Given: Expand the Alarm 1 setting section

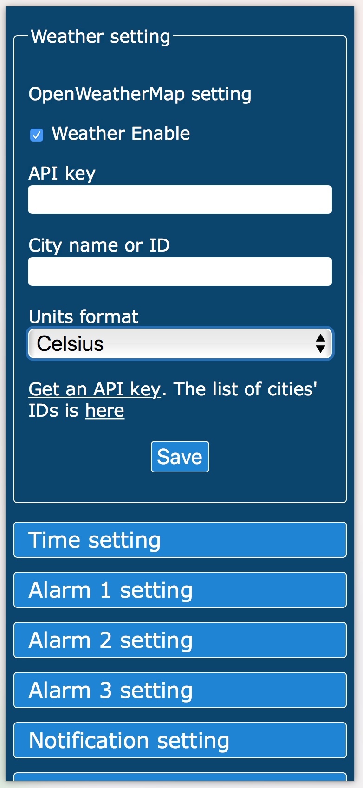Looking at the screenshot, I should click(180, 590).
